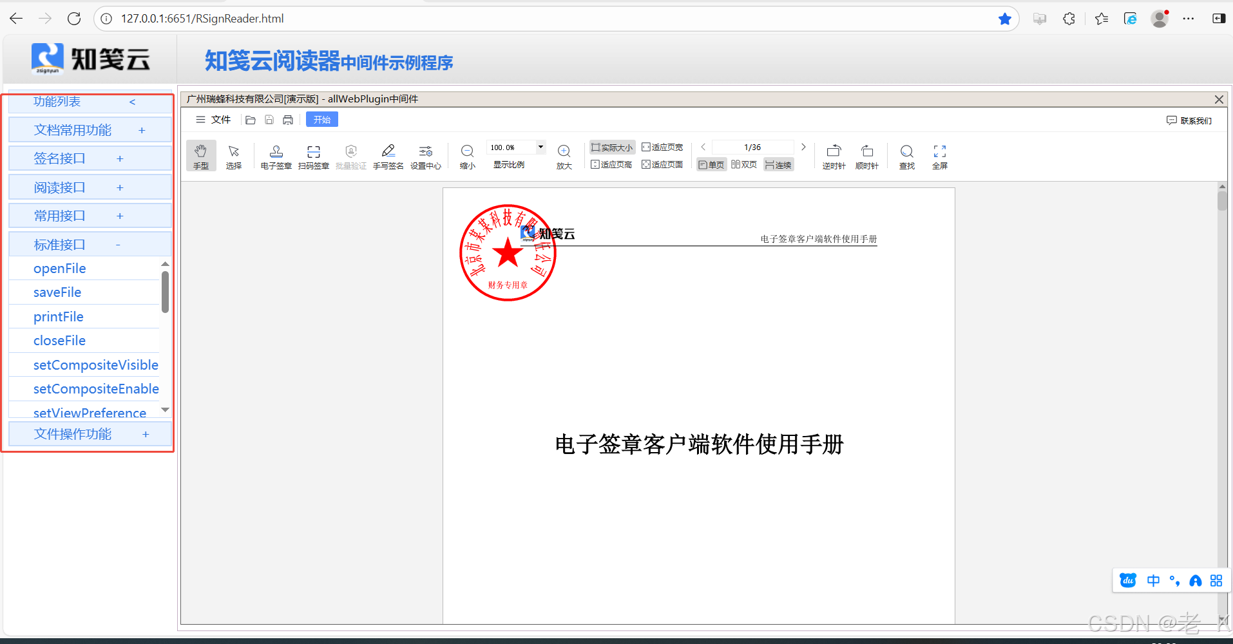Collapse 标准接口 section

(90, 245)
